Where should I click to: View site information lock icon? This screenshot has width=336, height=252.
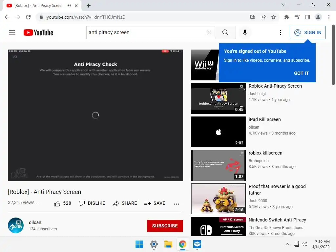41,17
